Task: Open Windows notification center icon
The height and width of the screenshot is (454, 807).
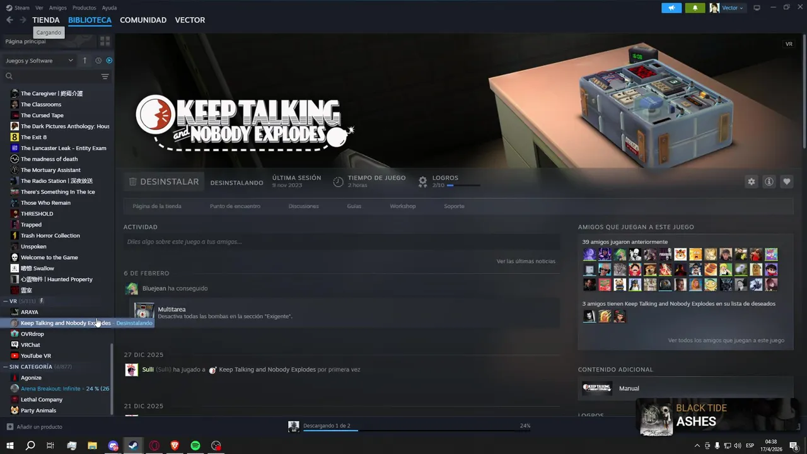Action: (x=794, y=446)
